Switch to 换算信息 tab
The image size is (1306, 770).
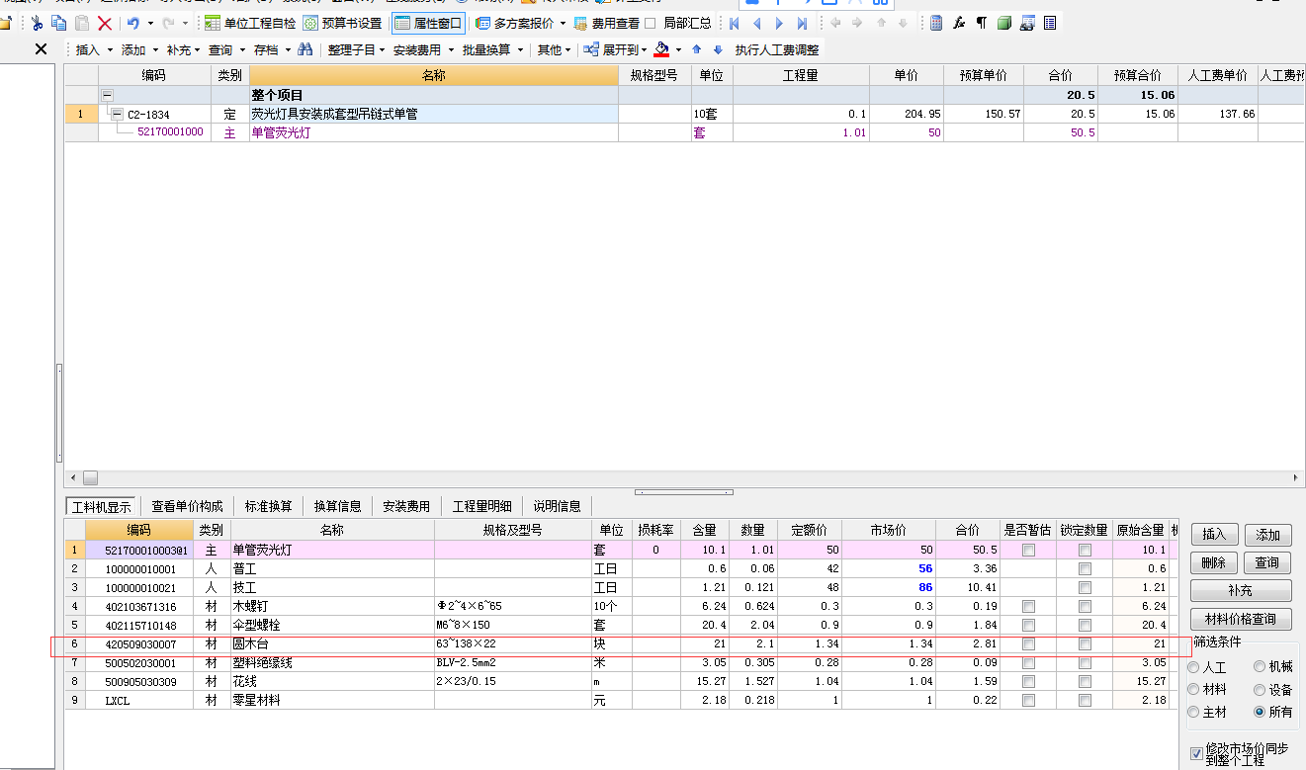(x=338, y=506)
